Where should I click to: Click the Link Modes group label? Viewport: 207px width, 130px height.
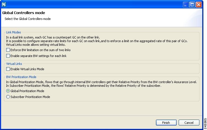coord(13,33)
